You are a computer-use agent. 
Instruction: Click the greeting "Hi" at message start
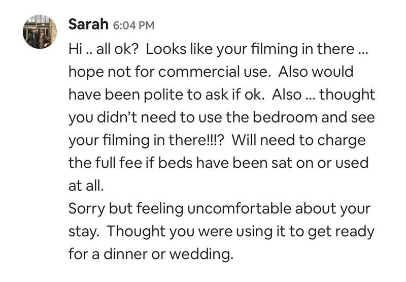click(x=75, y=50)
